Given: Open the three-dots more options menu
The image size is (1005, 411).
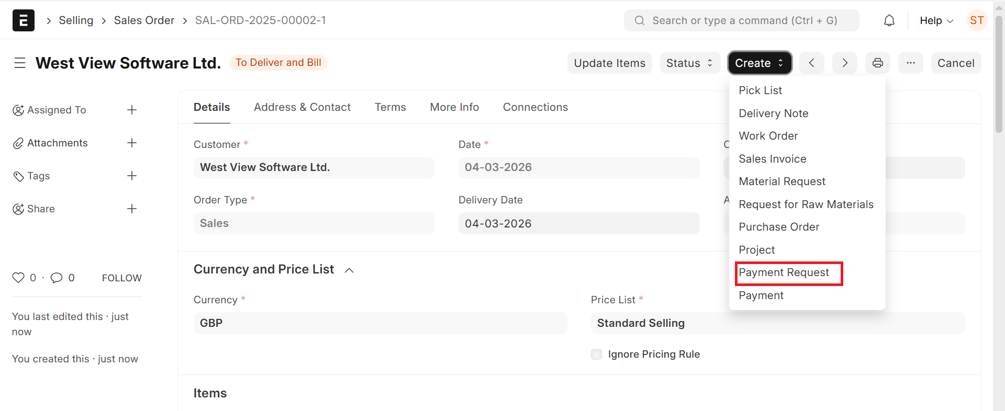Looking at the screenshot, I should click(910, 63).
